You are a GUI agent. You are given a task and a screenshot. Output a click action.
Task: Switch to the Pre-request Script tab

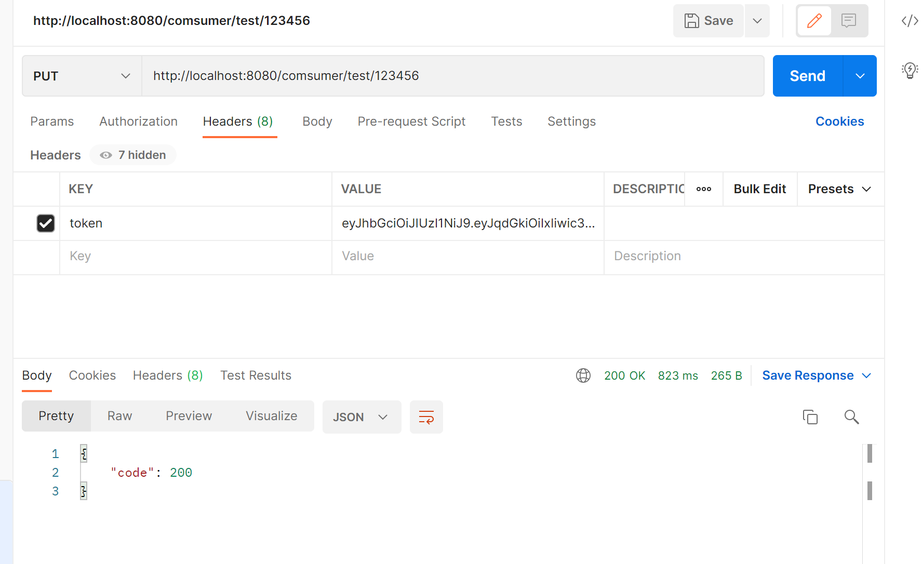pos(411,122)
